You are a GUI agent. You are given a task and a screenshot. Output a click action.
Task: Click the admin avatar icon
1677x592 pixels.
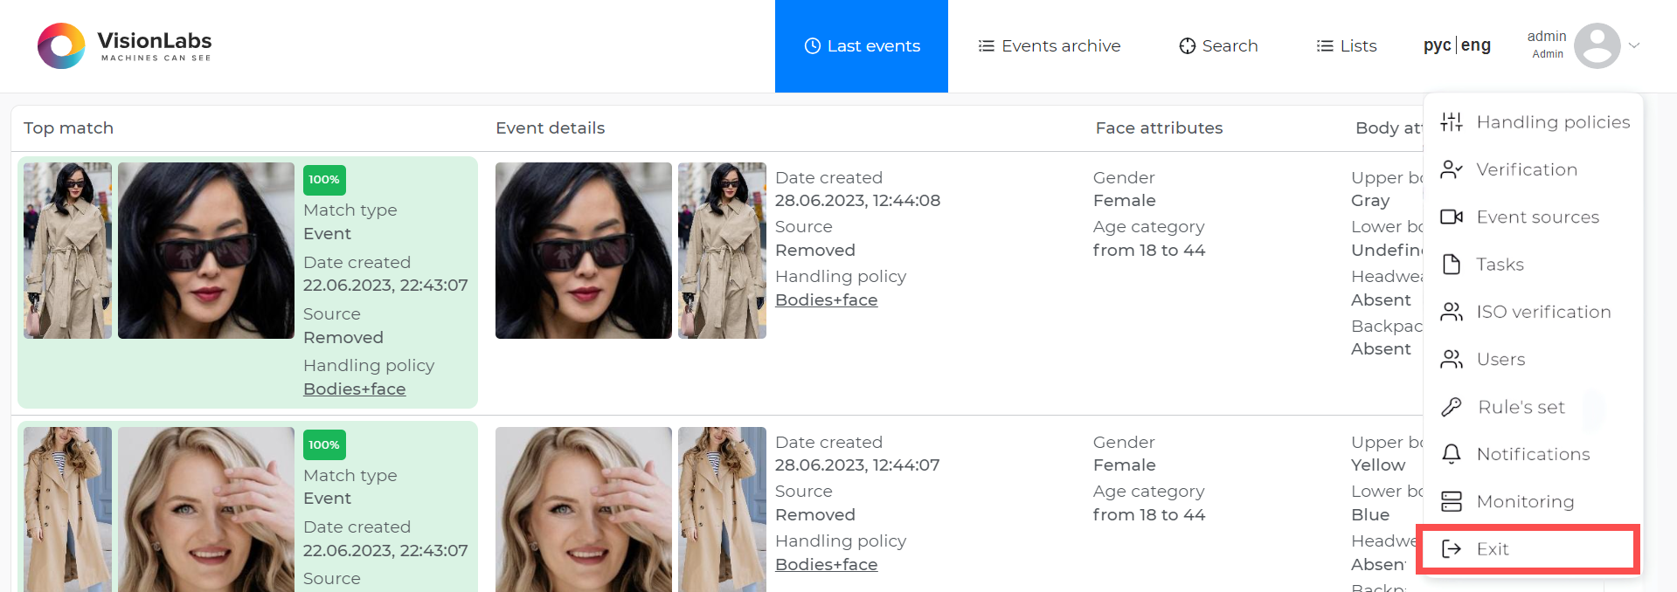pyautogui.click(x=1597, y=45)
